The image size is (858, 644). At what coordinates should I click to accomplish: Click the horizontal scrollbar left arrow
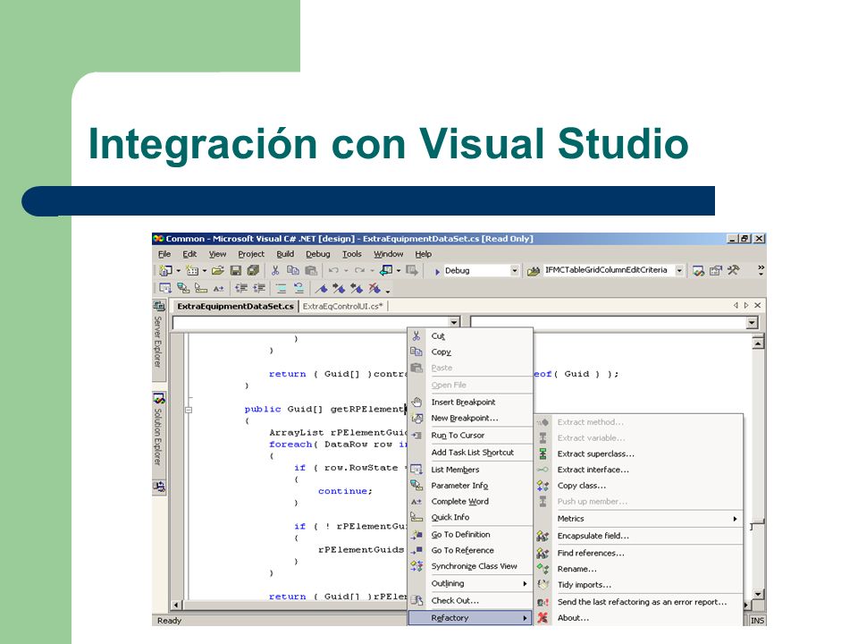coord(176,606)
